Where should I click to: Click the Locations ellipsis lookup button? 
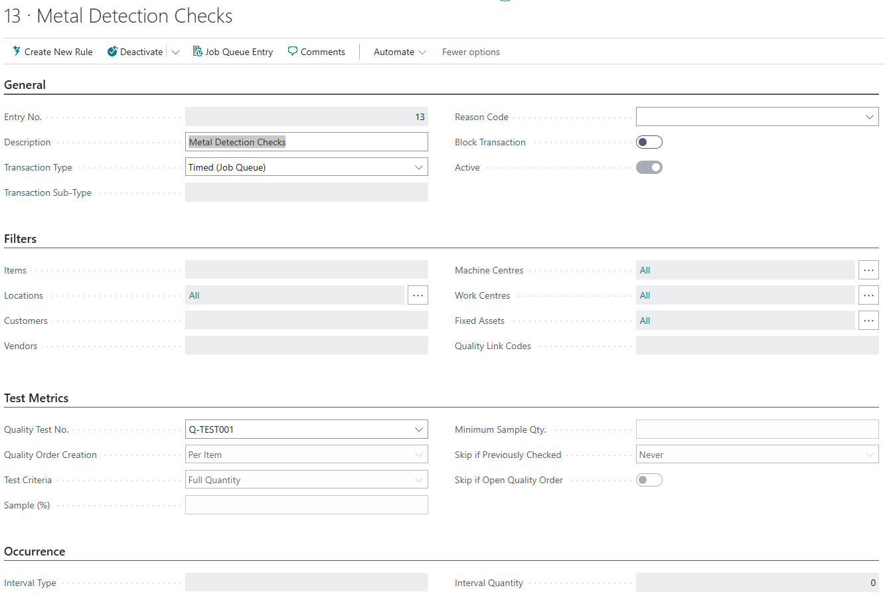pyautogui.click(x=418, y=295)
